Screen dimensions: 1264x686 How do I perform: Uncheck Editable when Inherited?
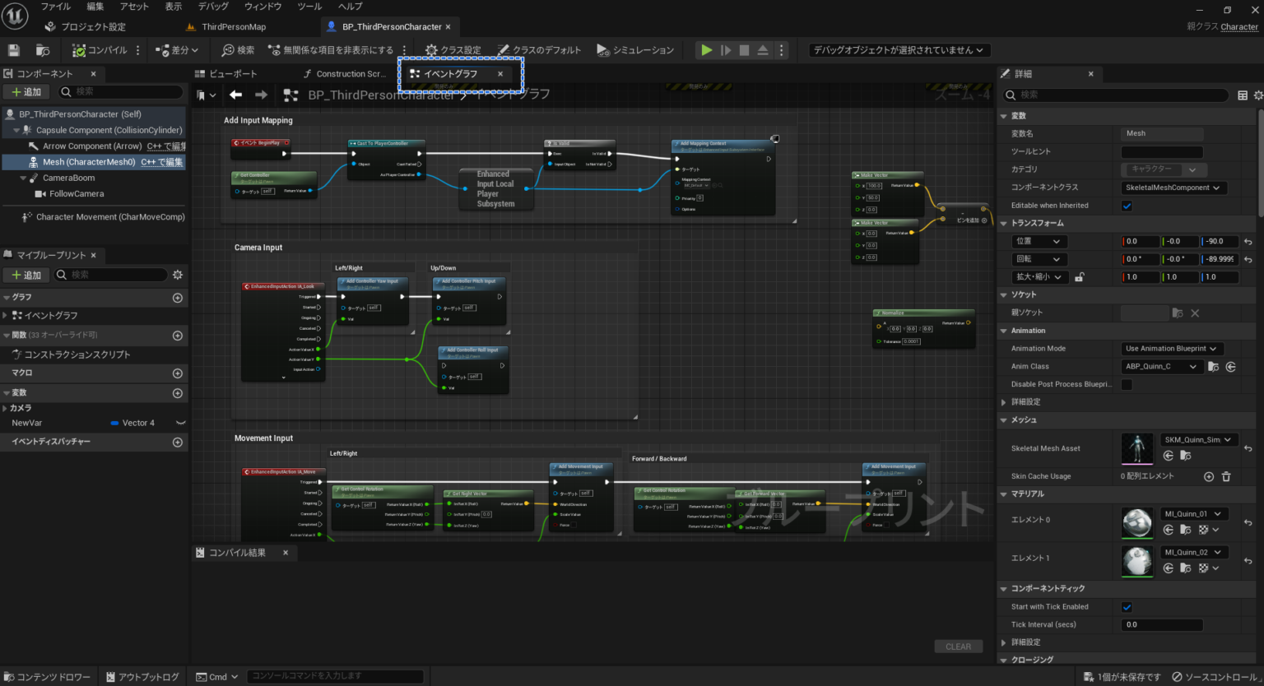1127,206
